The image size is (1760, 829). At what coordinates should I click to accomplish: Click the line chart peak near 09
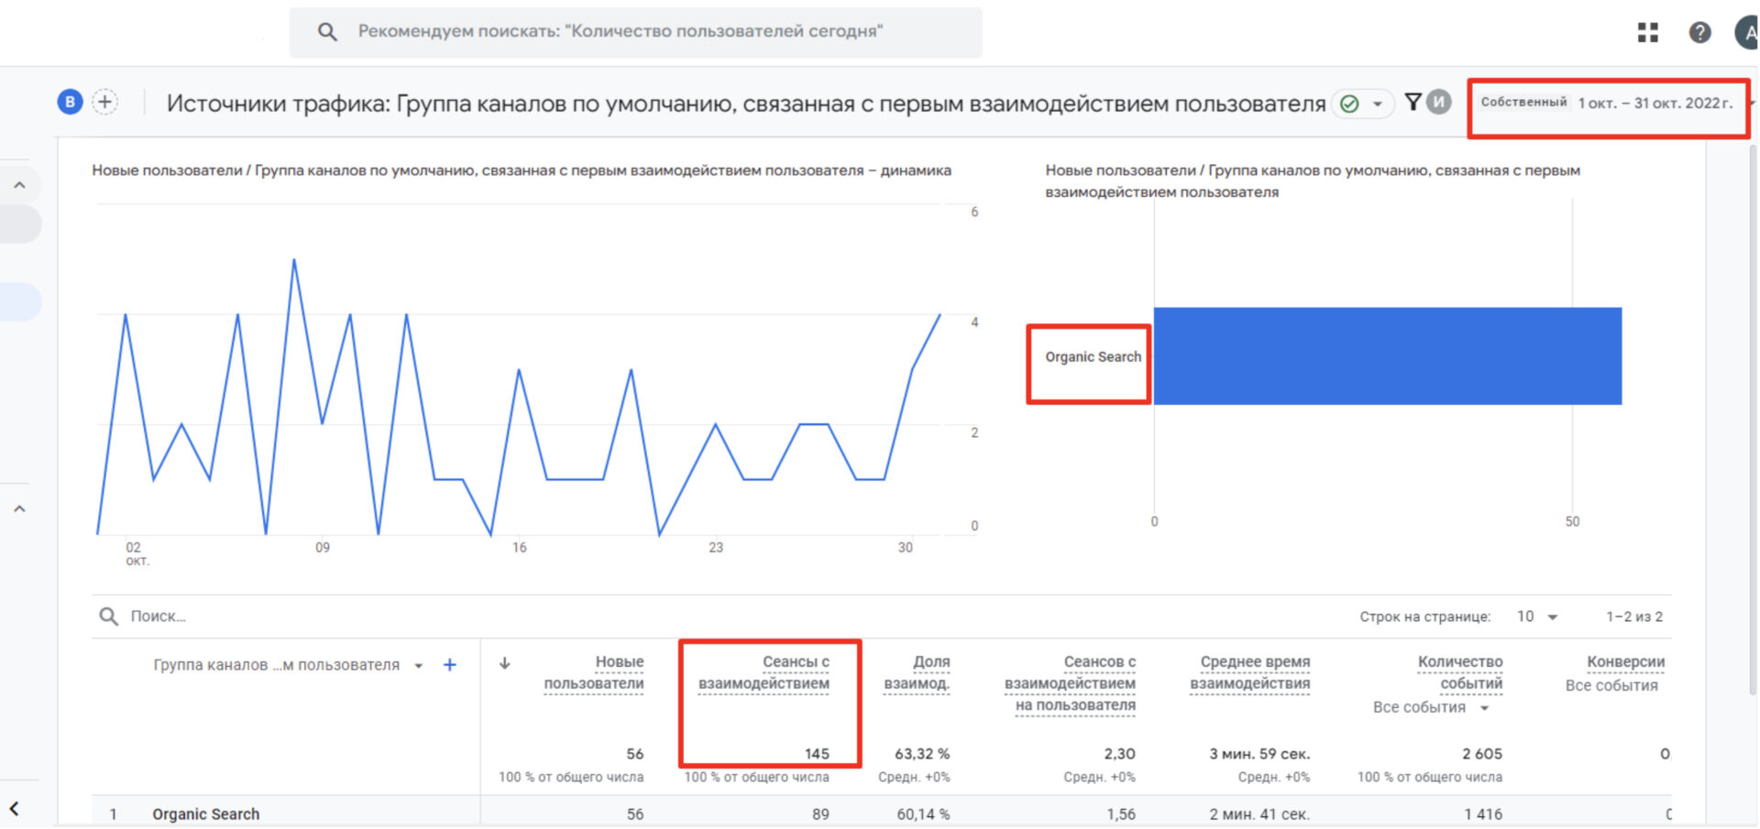294,261
